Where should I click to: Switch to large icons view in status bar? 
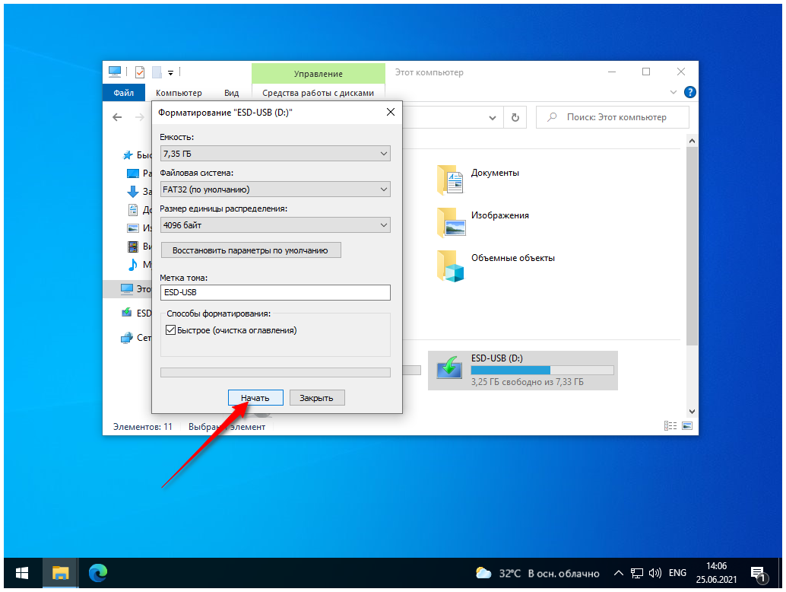[687, 426]
